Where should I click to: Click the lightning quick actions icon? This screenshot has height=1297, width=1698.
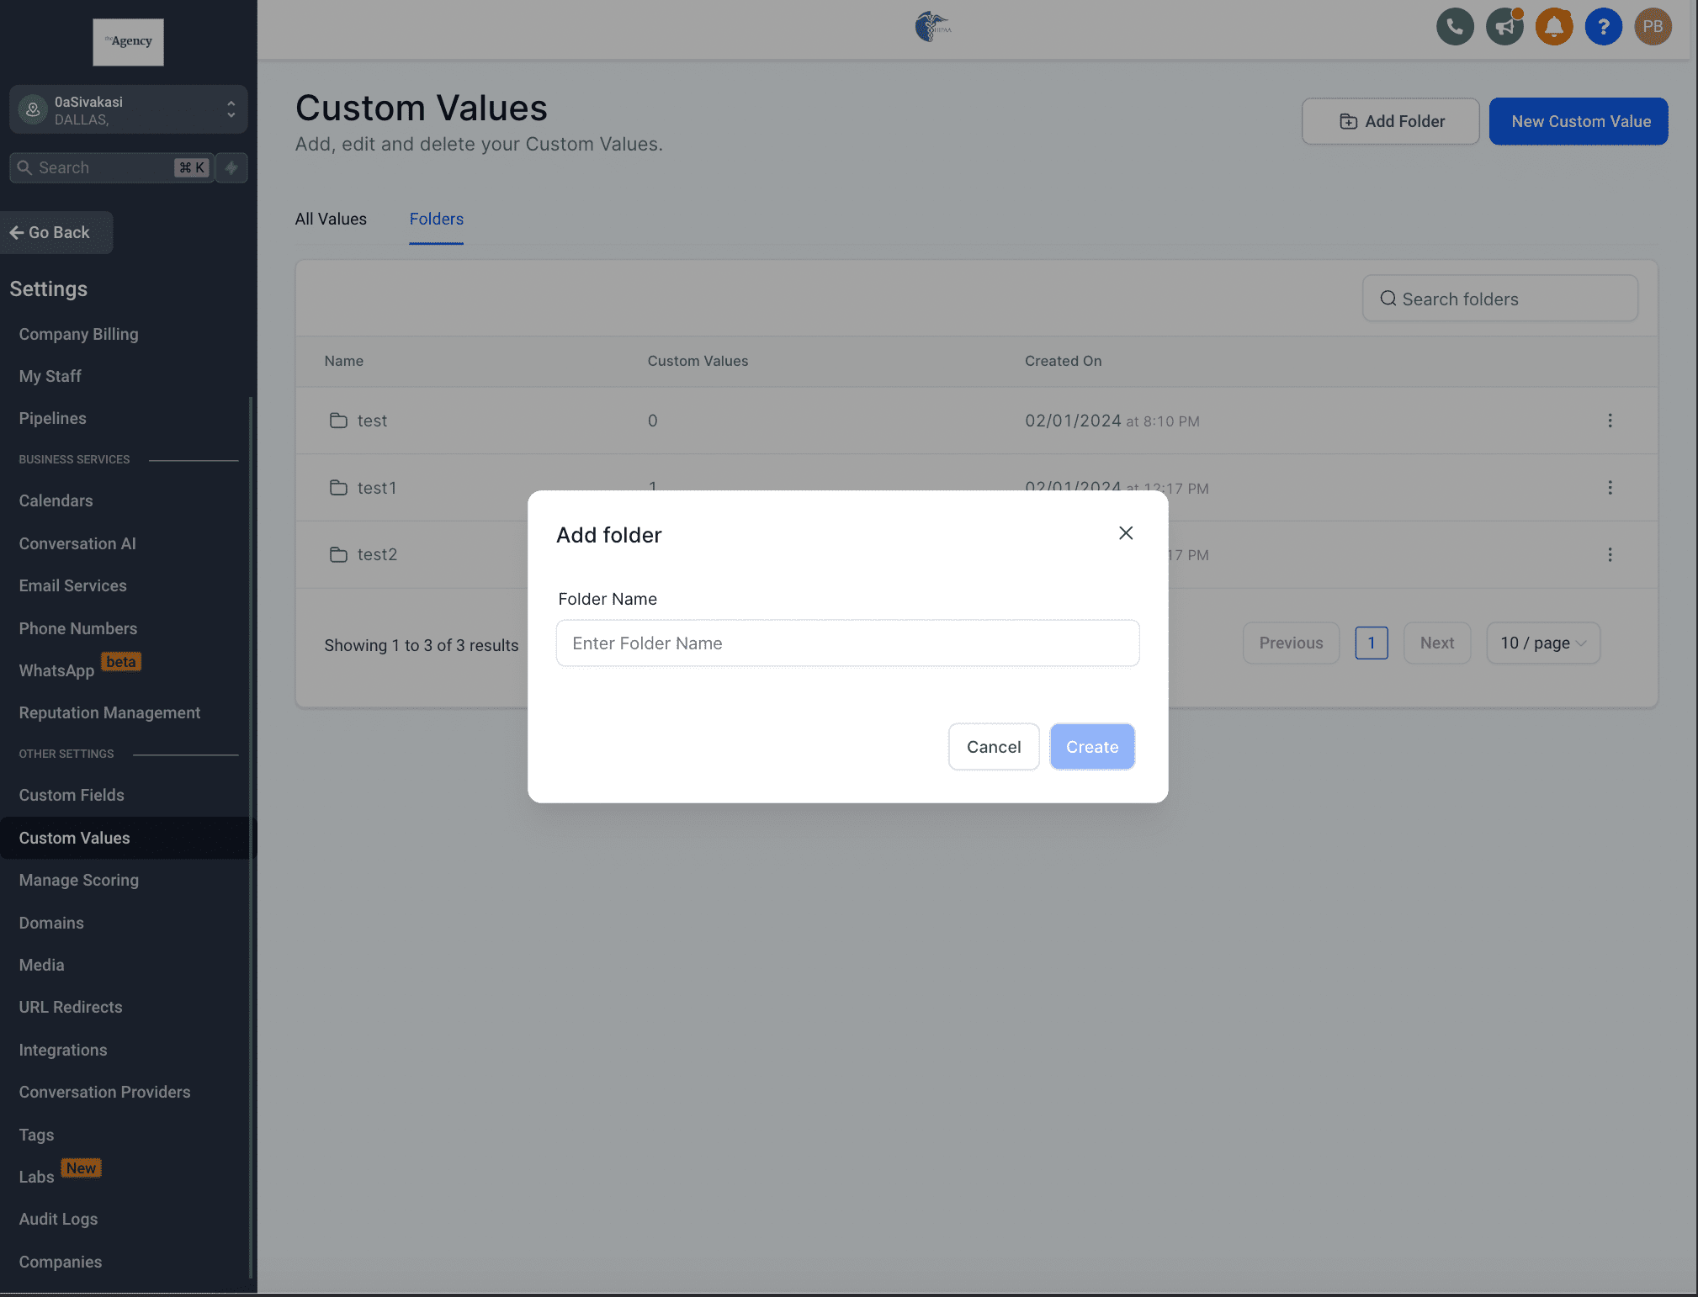click(231, 167)
